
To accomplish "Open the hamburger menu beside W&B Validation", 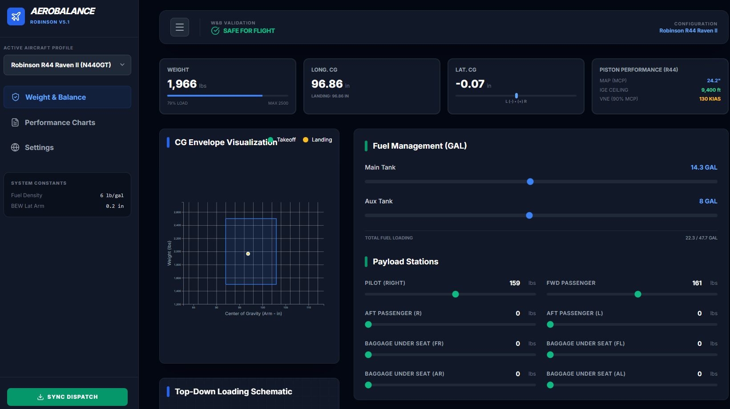I will [x=179, y=27].
